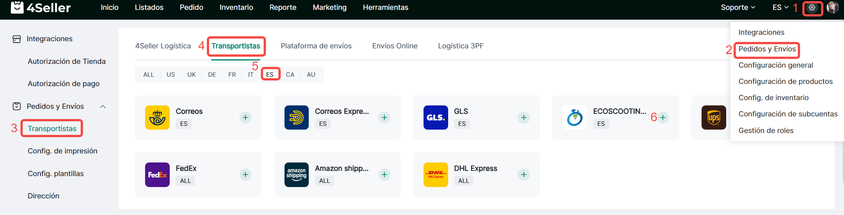Open the ES language dropdown
This screenshot has width=844, height=215.
click(780, 8)
